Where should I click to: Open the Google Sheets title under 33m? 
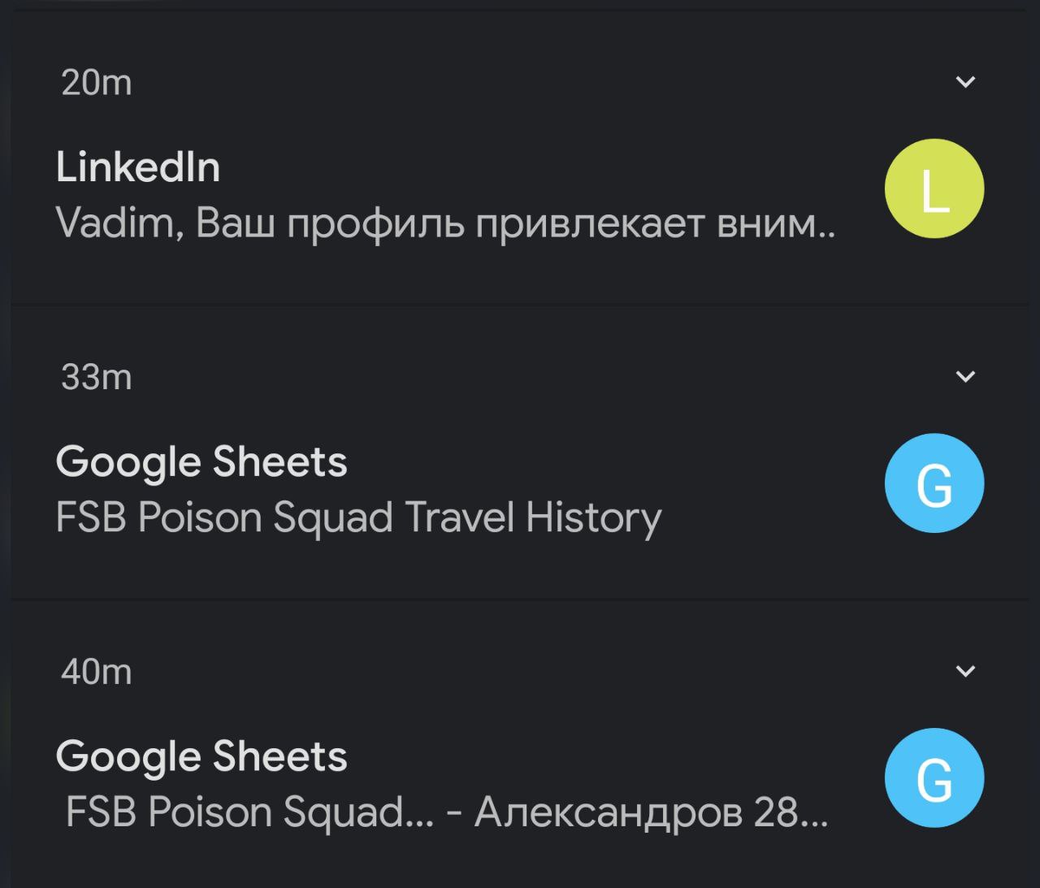click(201, 462)
